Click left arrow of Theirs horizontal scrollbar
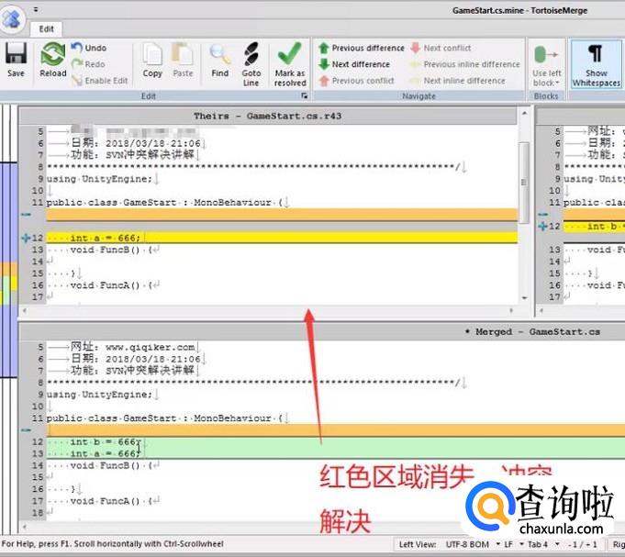The width and height of the screenshot is (625, 557). coord(25,310)
